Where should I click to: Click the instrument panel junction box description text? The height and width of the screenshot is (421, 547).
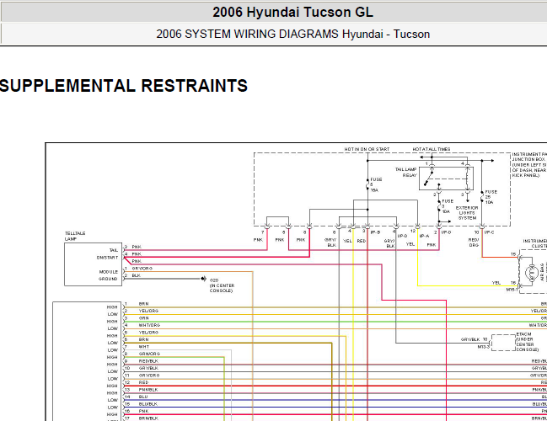(x=529, y=164)
